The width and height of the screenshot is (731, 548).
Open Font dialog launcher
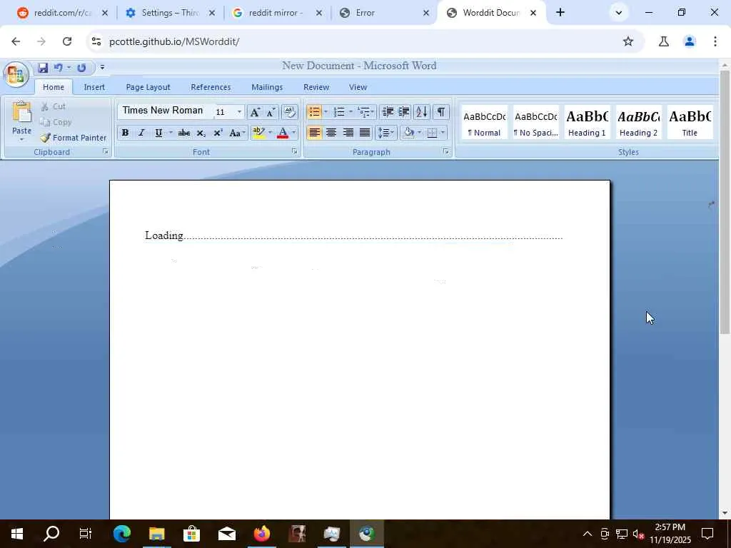tap(294, 151)
